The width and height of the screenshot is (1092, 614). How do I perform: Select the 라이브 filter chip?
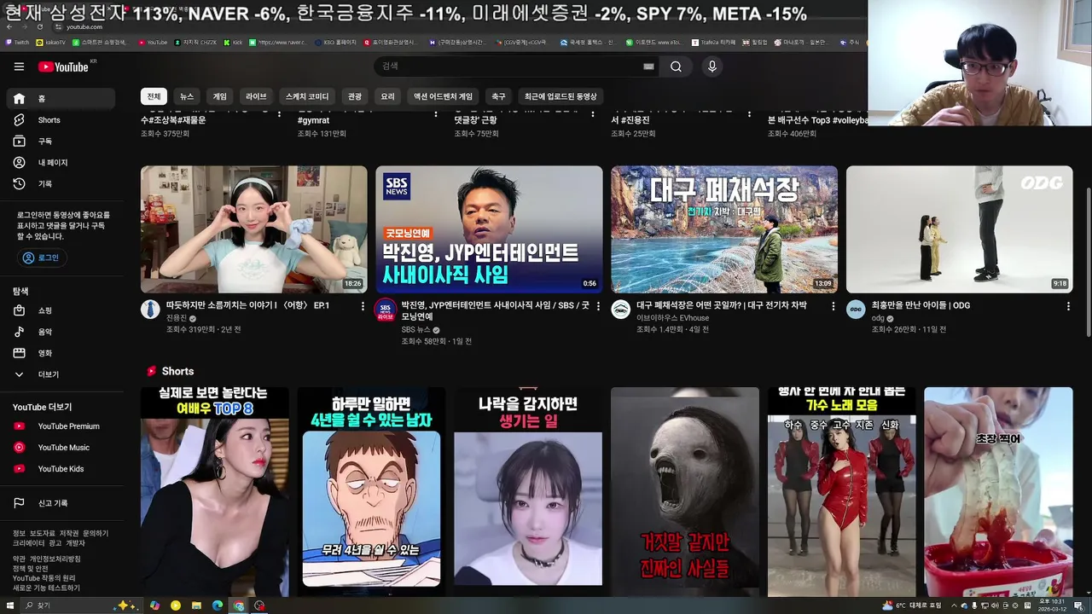[256, 96]
